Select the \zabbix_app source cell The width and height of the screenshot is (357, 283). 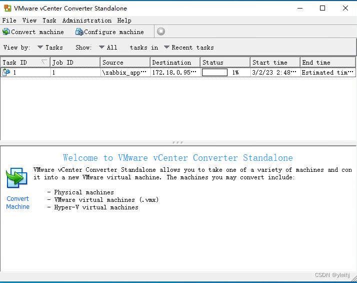point(125,73)
